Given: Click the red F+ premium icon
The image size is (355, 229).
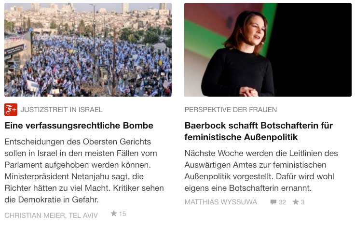Looking at the screenshot, I should click(x=11, y=110).
